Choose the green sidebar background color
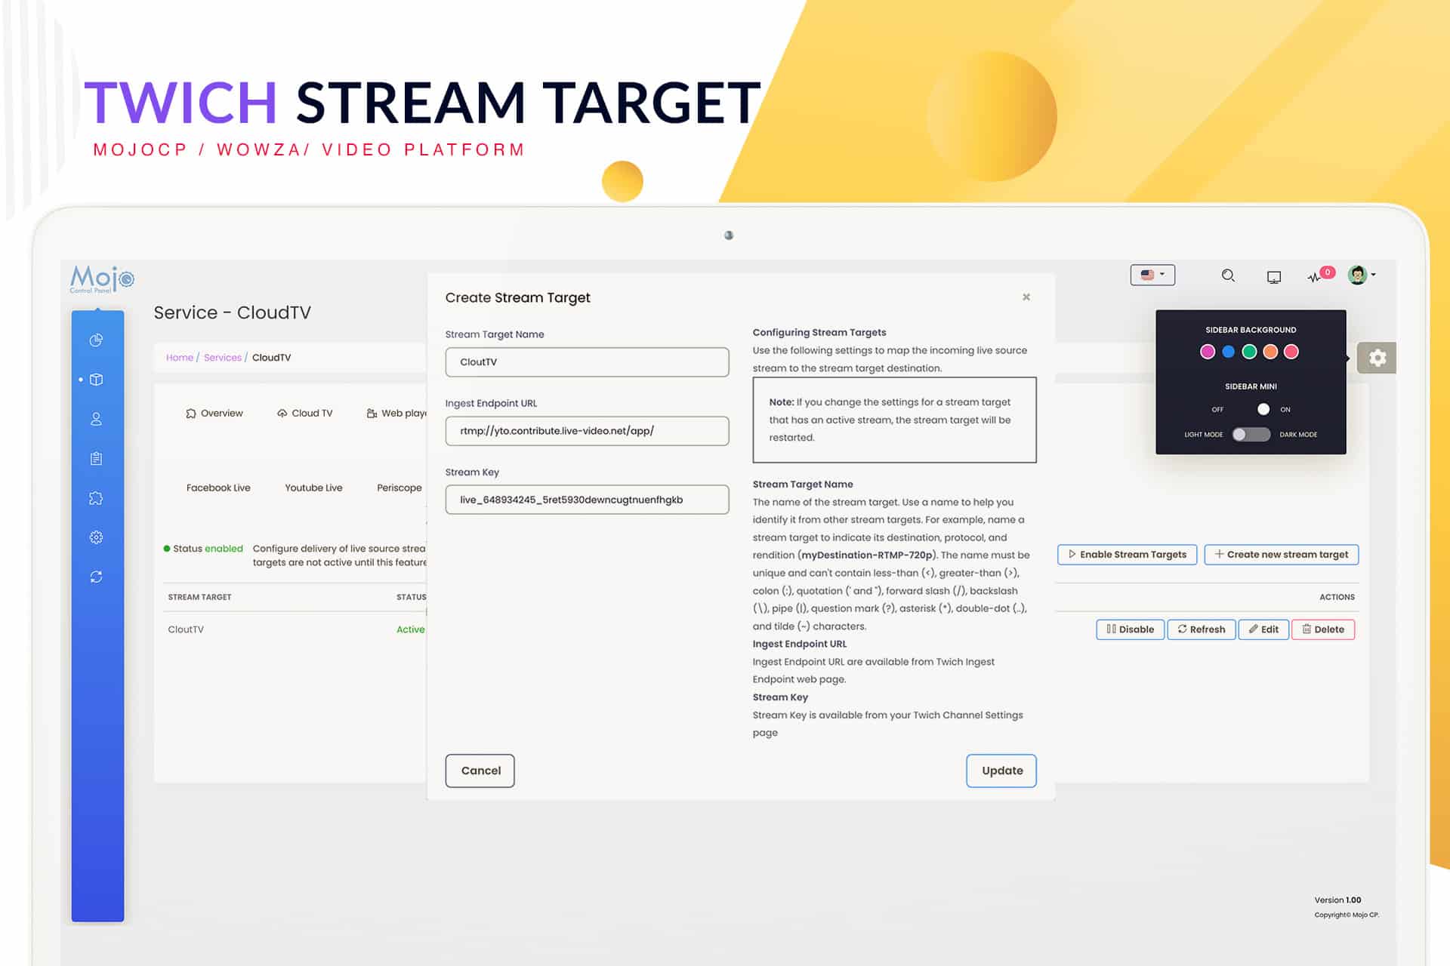Viewport: 1450px width, 966px height. 1249,352
